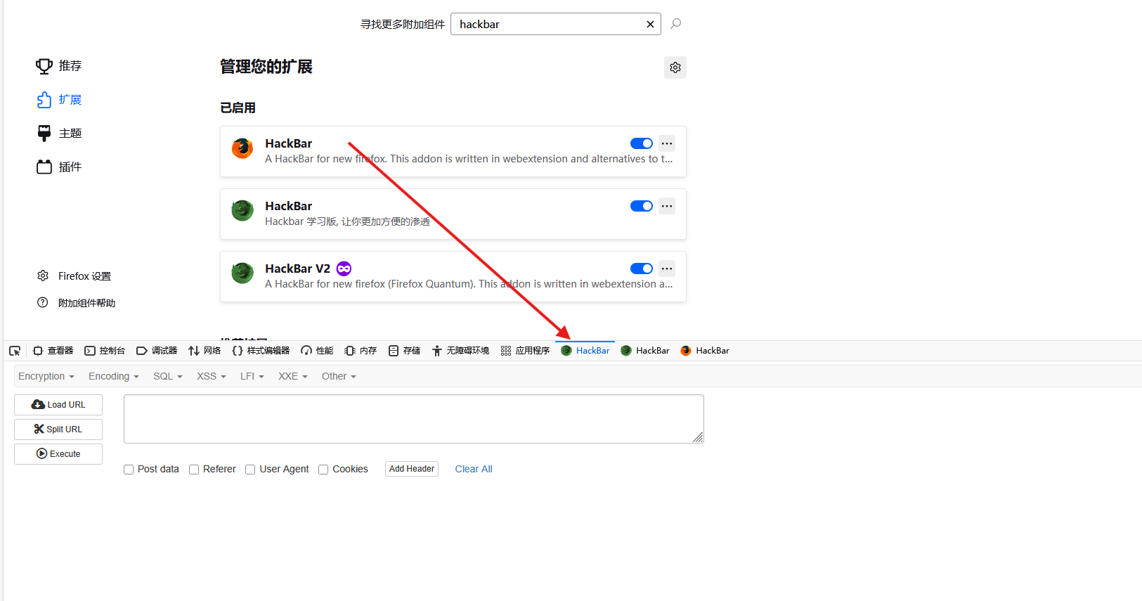This screenshot has width=1142, height=601.
Task: Switch to the orange-icon HackBar tab
Action: click(x=705, y=351)
